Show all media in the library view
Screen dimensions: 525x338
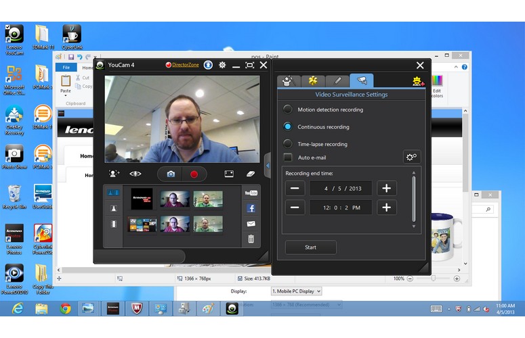point(113,193)
